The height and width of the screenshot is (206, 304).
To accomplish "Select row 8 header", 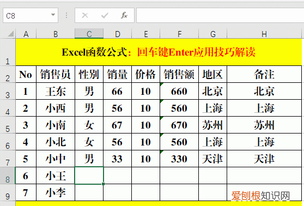I will pos(8,175).
